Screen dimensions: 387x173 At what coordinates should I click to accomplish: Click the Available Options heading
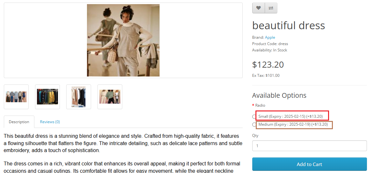279,96
